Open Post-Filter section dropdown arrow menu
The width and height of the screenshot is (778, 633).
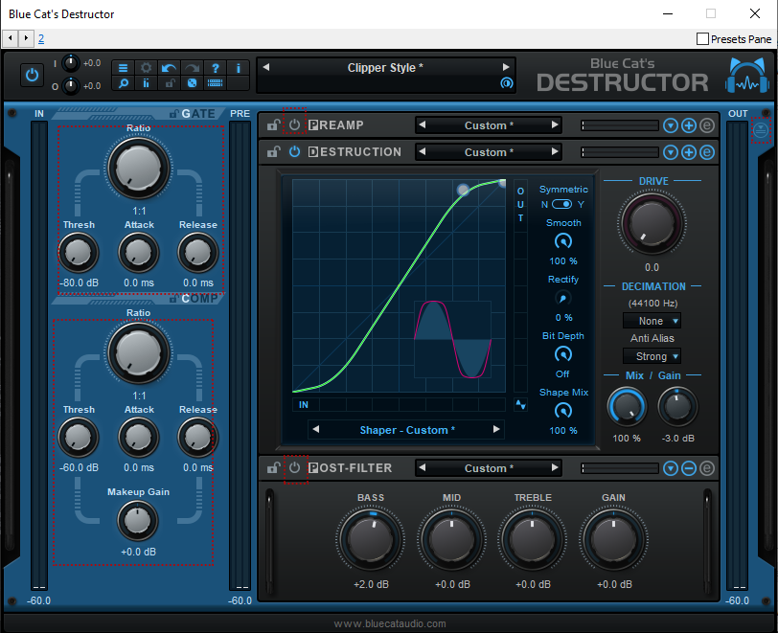671,468
